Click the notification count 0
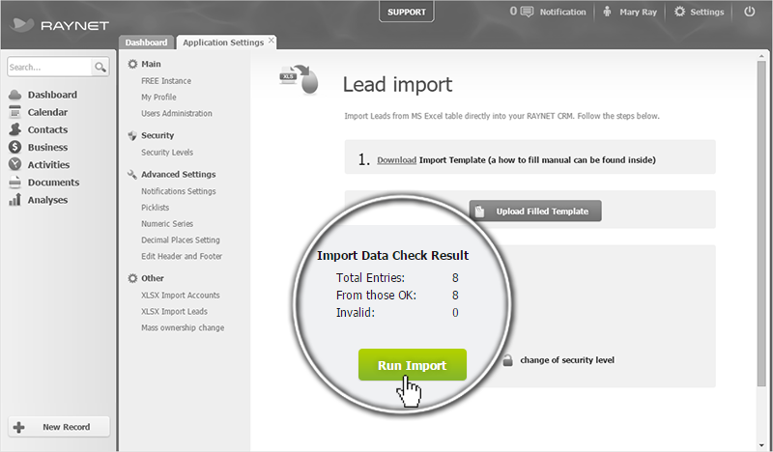The height and width of the screenshot is (452, 773). click(513, 12)
